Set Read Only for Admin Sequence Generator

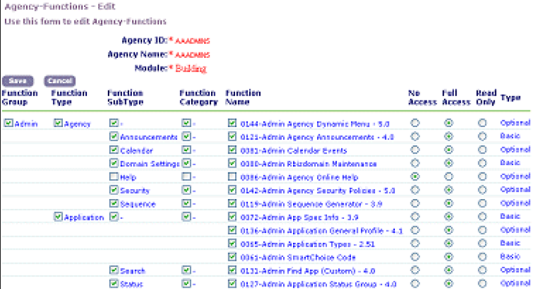click(x=482, y=203)
